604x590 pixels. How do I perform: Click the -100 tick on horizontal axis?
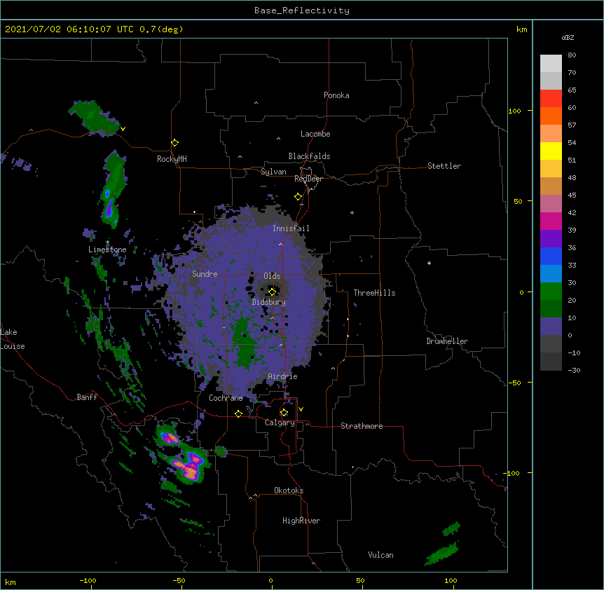click(88, 581)
